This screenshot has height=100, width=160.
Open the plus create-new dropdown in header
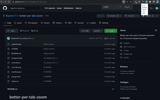click(152, 8)
